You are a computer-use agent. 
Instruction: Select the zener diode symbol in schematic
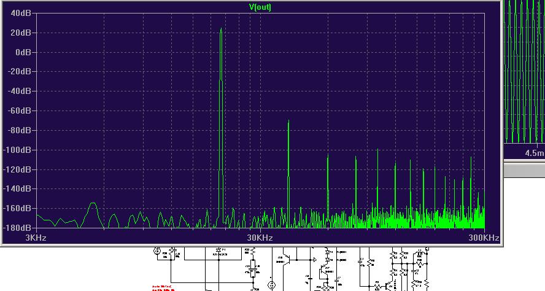point(218,250)
